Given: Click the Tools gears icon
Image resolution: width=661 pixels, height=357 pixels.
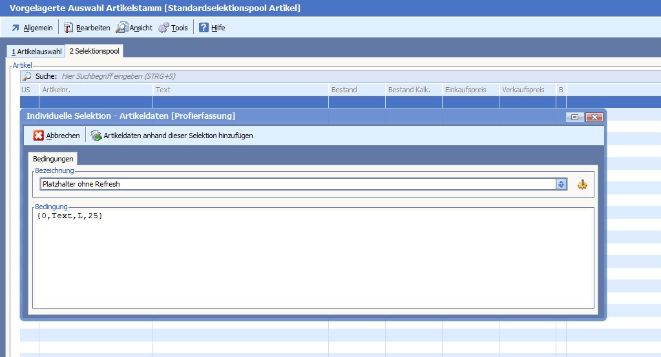Looking at the screenshot, I should click(163, 28).
